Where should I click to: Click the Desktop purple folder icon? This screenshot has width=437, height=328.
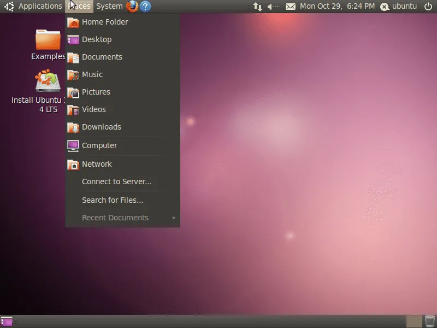(73, 40)
